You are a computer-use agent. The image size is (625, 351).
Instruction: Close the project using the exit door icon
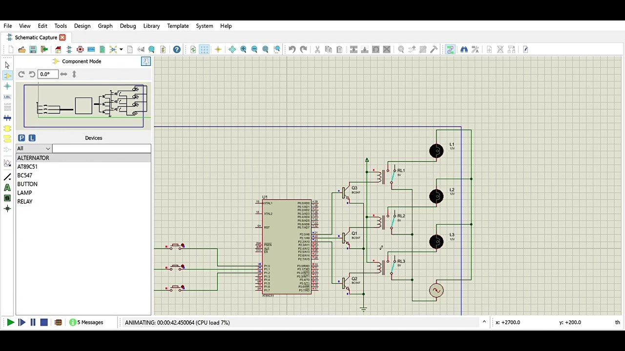click(44, 49)
